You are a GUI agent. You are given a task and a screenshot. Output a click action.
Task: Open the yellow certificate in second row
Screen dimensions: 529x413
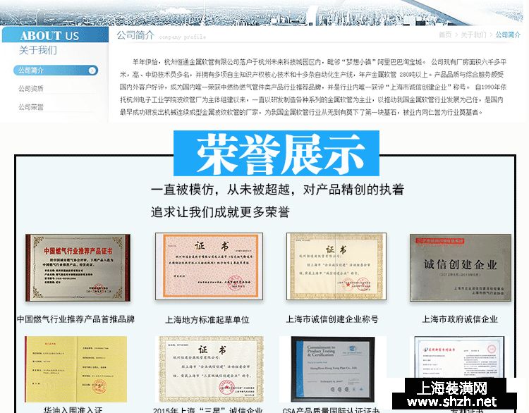point(76,369)
